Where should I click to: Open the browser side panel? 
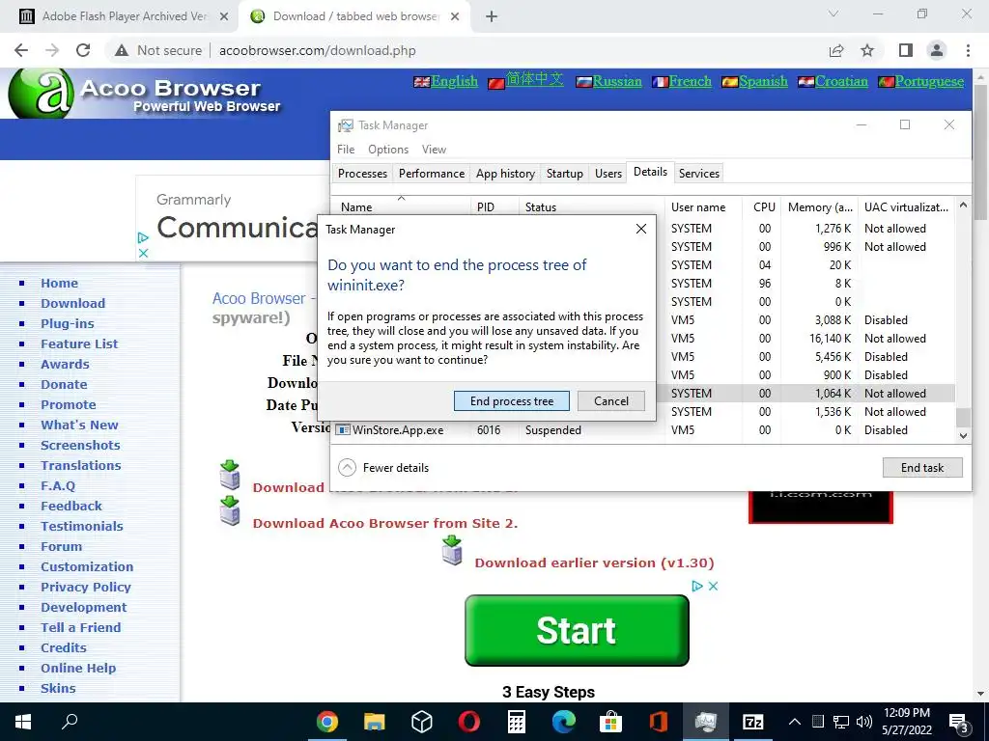906,50
